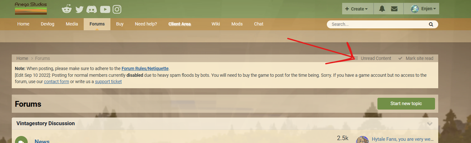The height and width of the screenshot is (143, 471).
Task: Open the support ticket link
Action: tap(108, 82)
